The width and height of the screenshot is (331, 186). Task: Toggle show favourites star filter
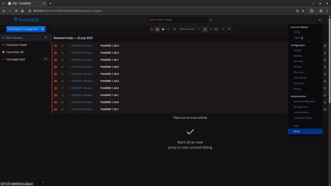(x=163, y=29)
